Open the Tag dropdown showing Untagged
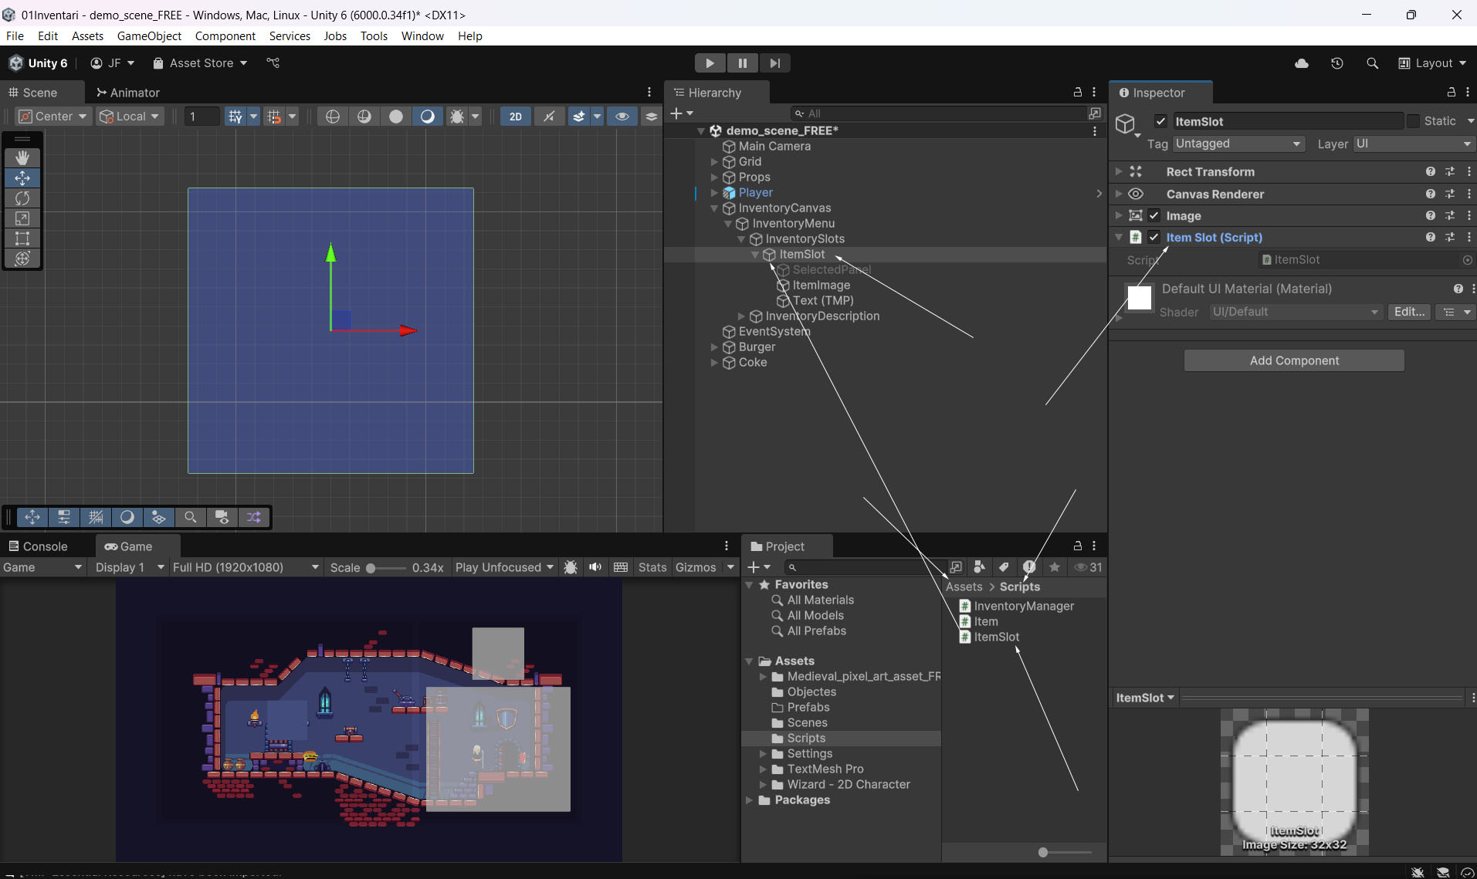This screenshot has height=879, width=1477. click(x=1238, y=144)
